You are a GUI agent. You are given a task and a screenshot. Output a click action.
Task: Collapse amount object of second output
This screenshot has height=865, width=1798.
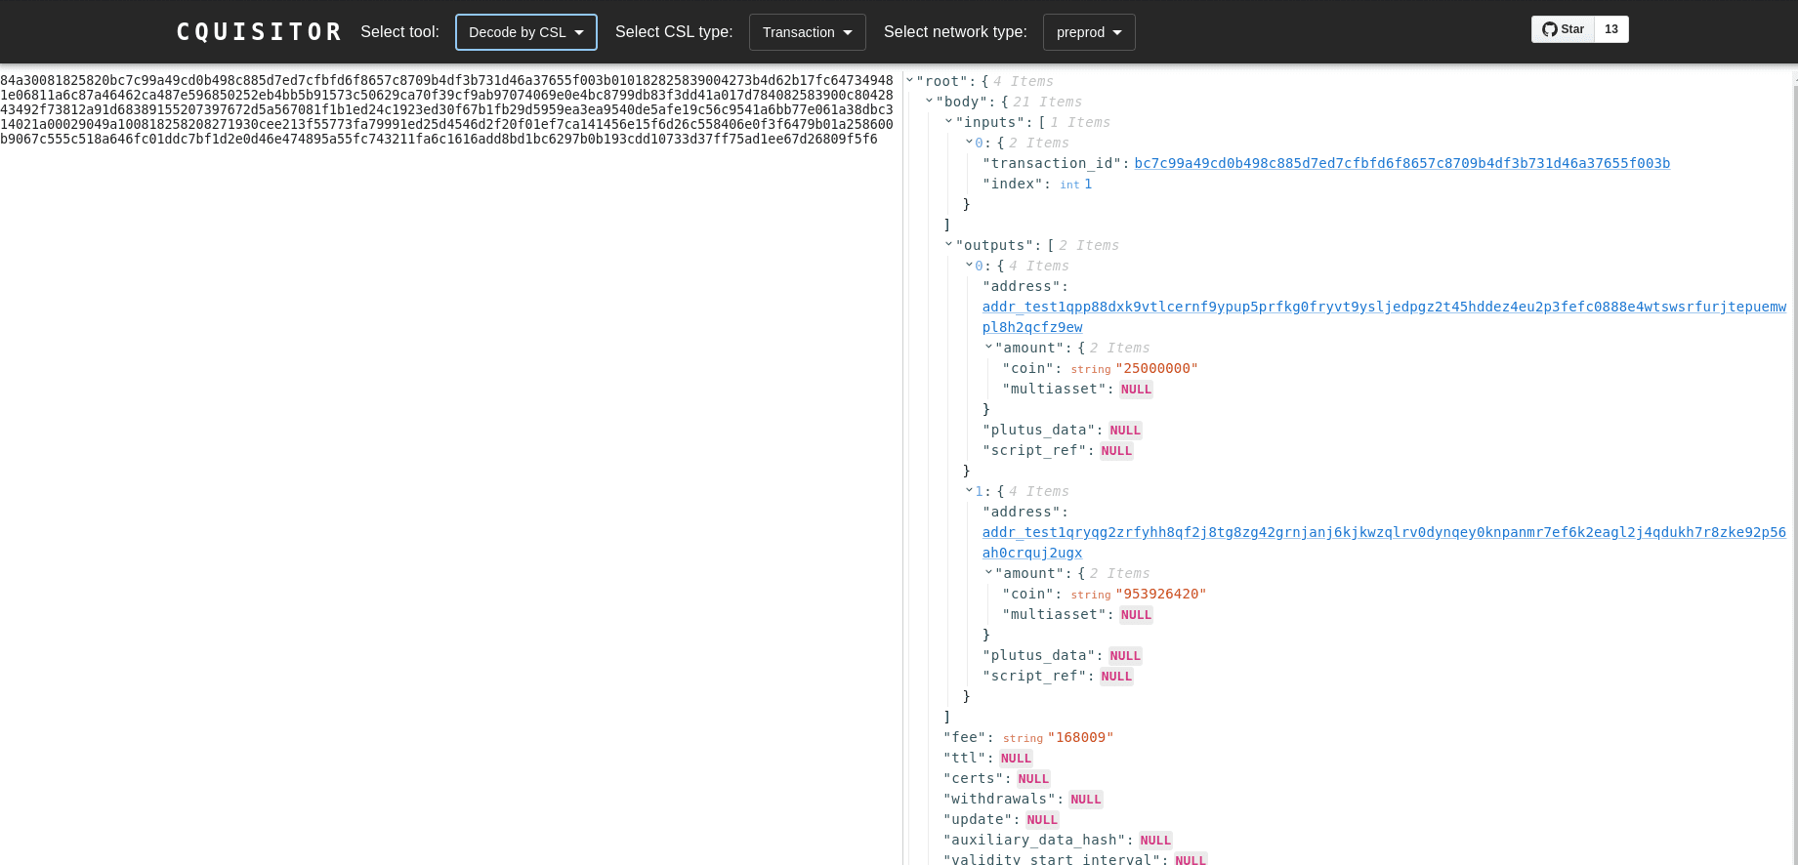988,573
